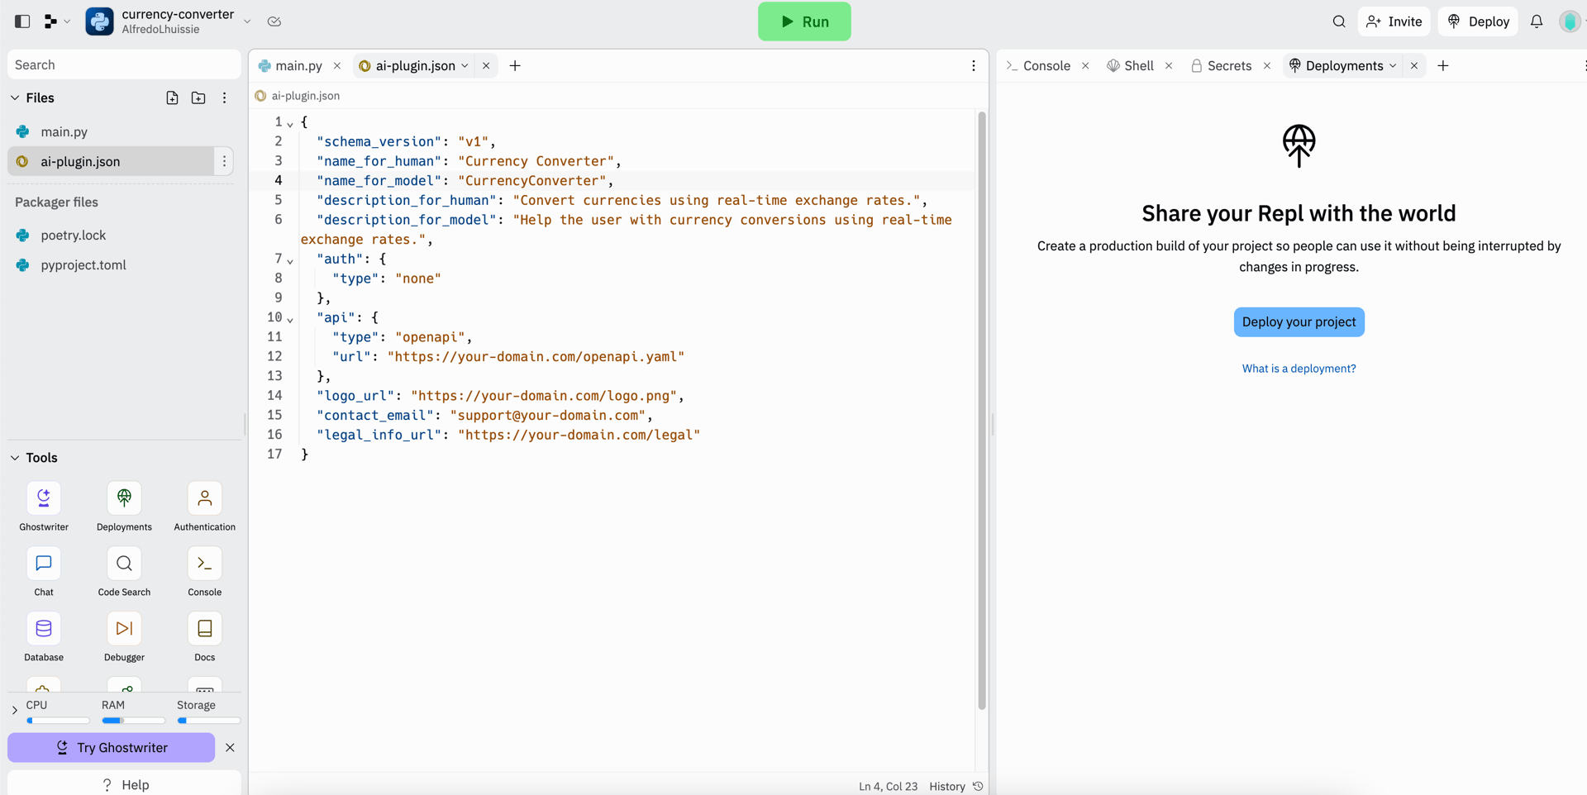Open notifications bell icon
Image resolution: width=1587 pixels, height=795 pixels.
click(1537, 21)
